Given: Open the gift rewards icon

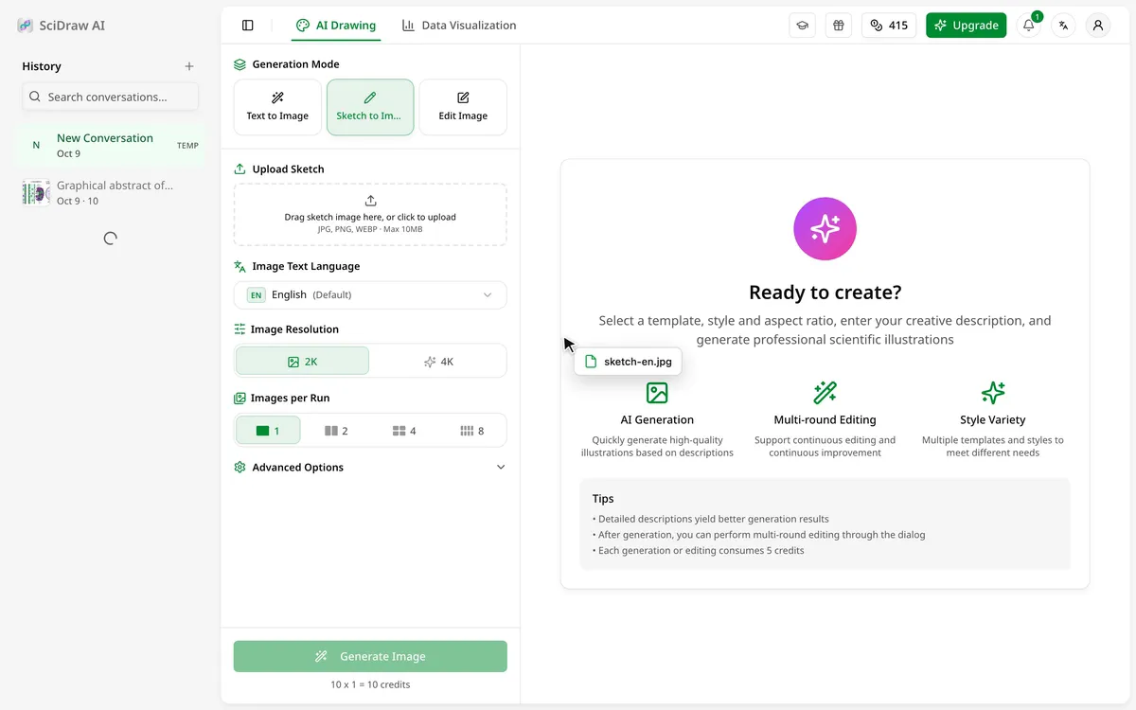Looking at the screenshot, I should (838, 26).
